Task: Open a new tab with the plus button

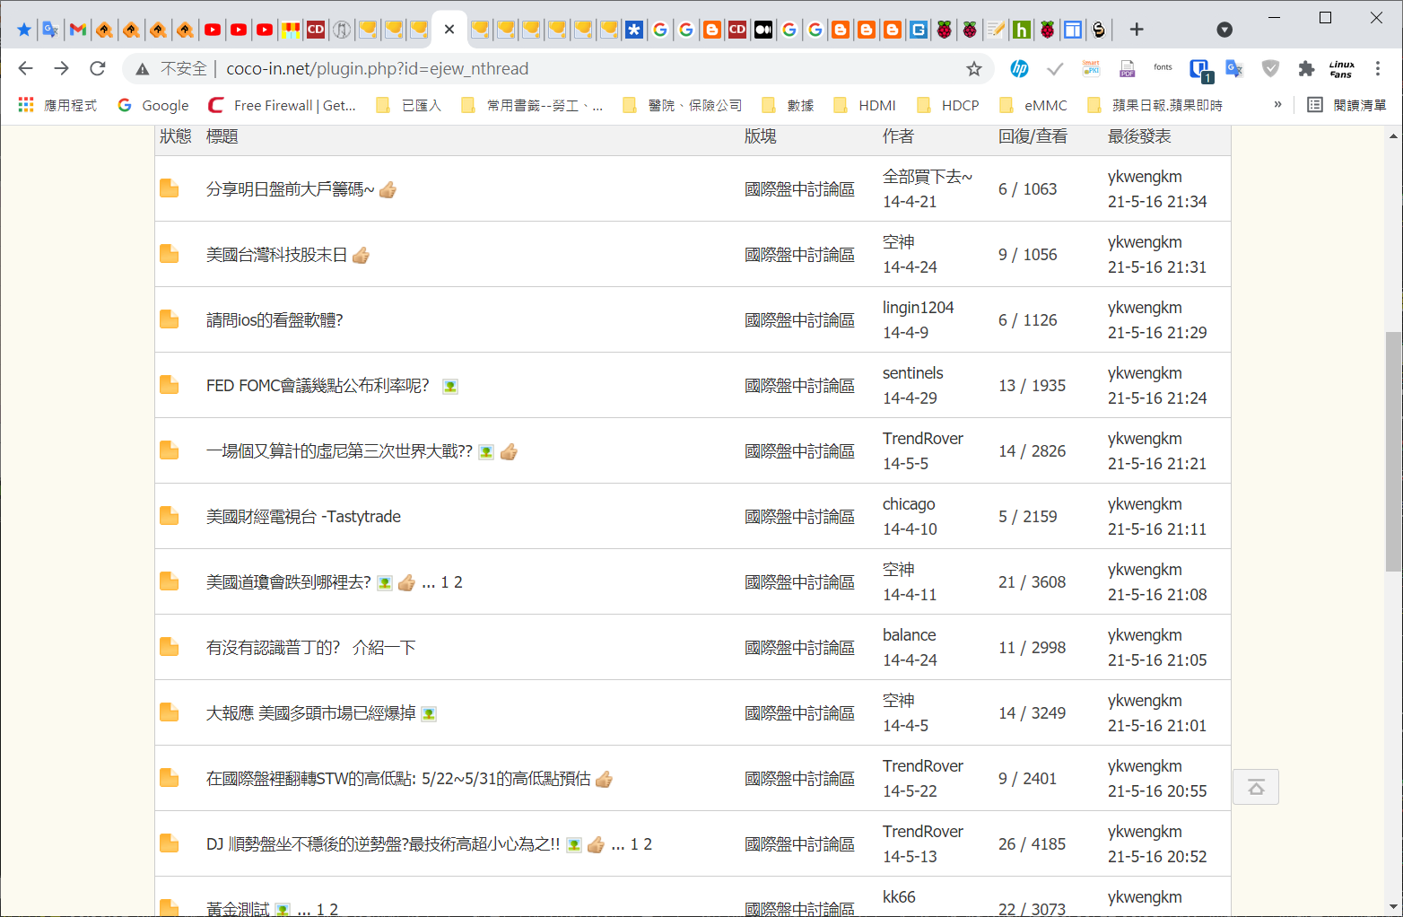Action: 1137,30
